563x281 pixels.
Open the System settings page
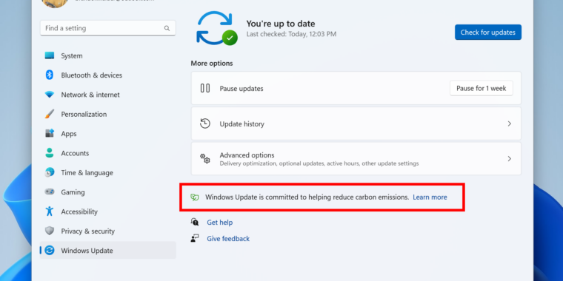point(107,55)
